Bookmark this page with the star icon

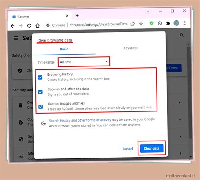pos(141,24)
